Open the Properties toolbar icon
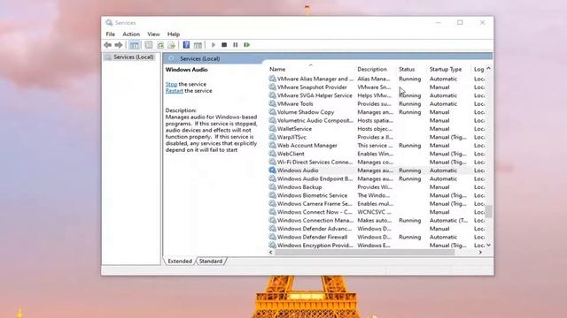The image size is (567, 318). point(149,45)
